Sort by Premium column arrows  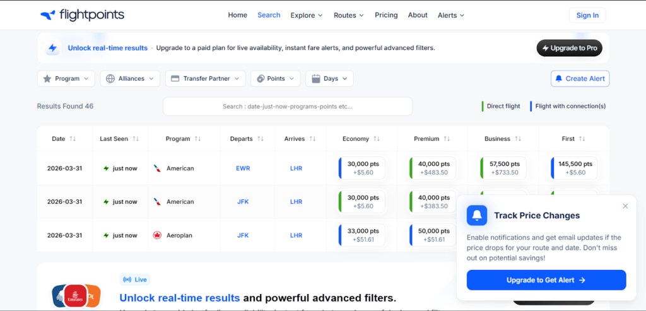[447, 139]
